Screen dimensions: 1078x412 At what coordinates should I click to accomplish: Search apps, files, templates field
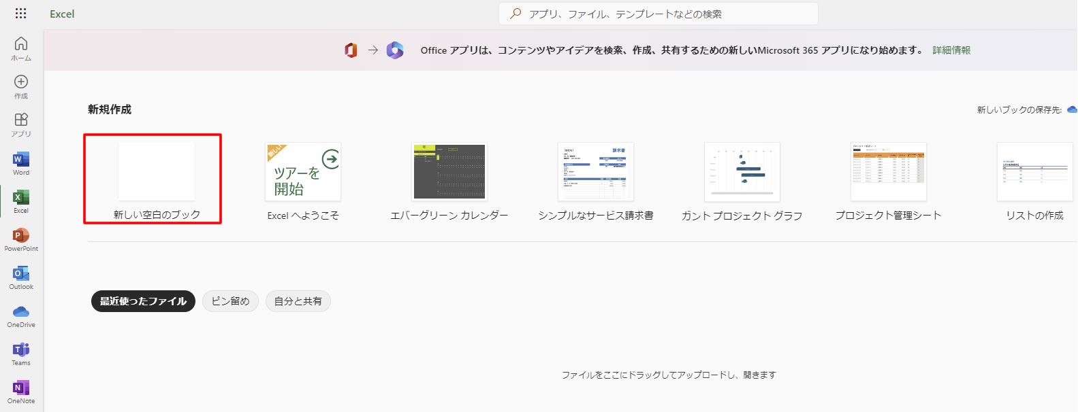(x=659, y=14)
